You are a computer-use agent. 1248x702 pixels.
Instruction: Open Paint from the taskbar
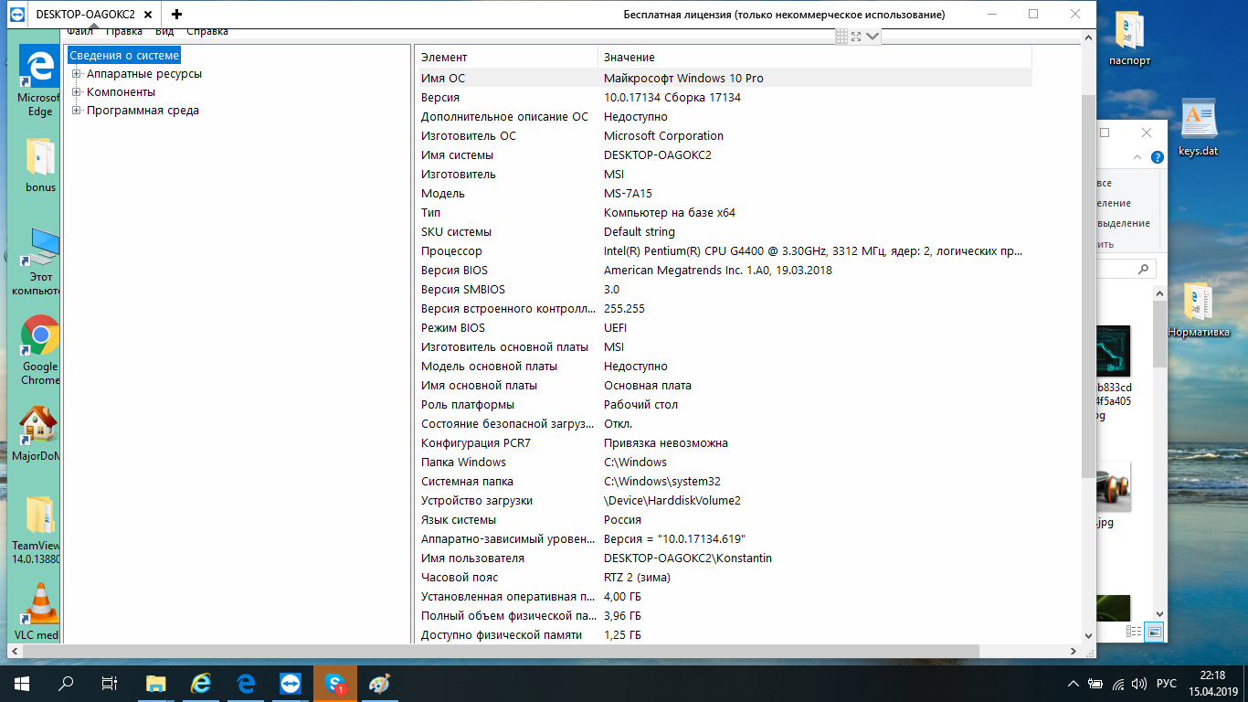click(x=379, y=684)
